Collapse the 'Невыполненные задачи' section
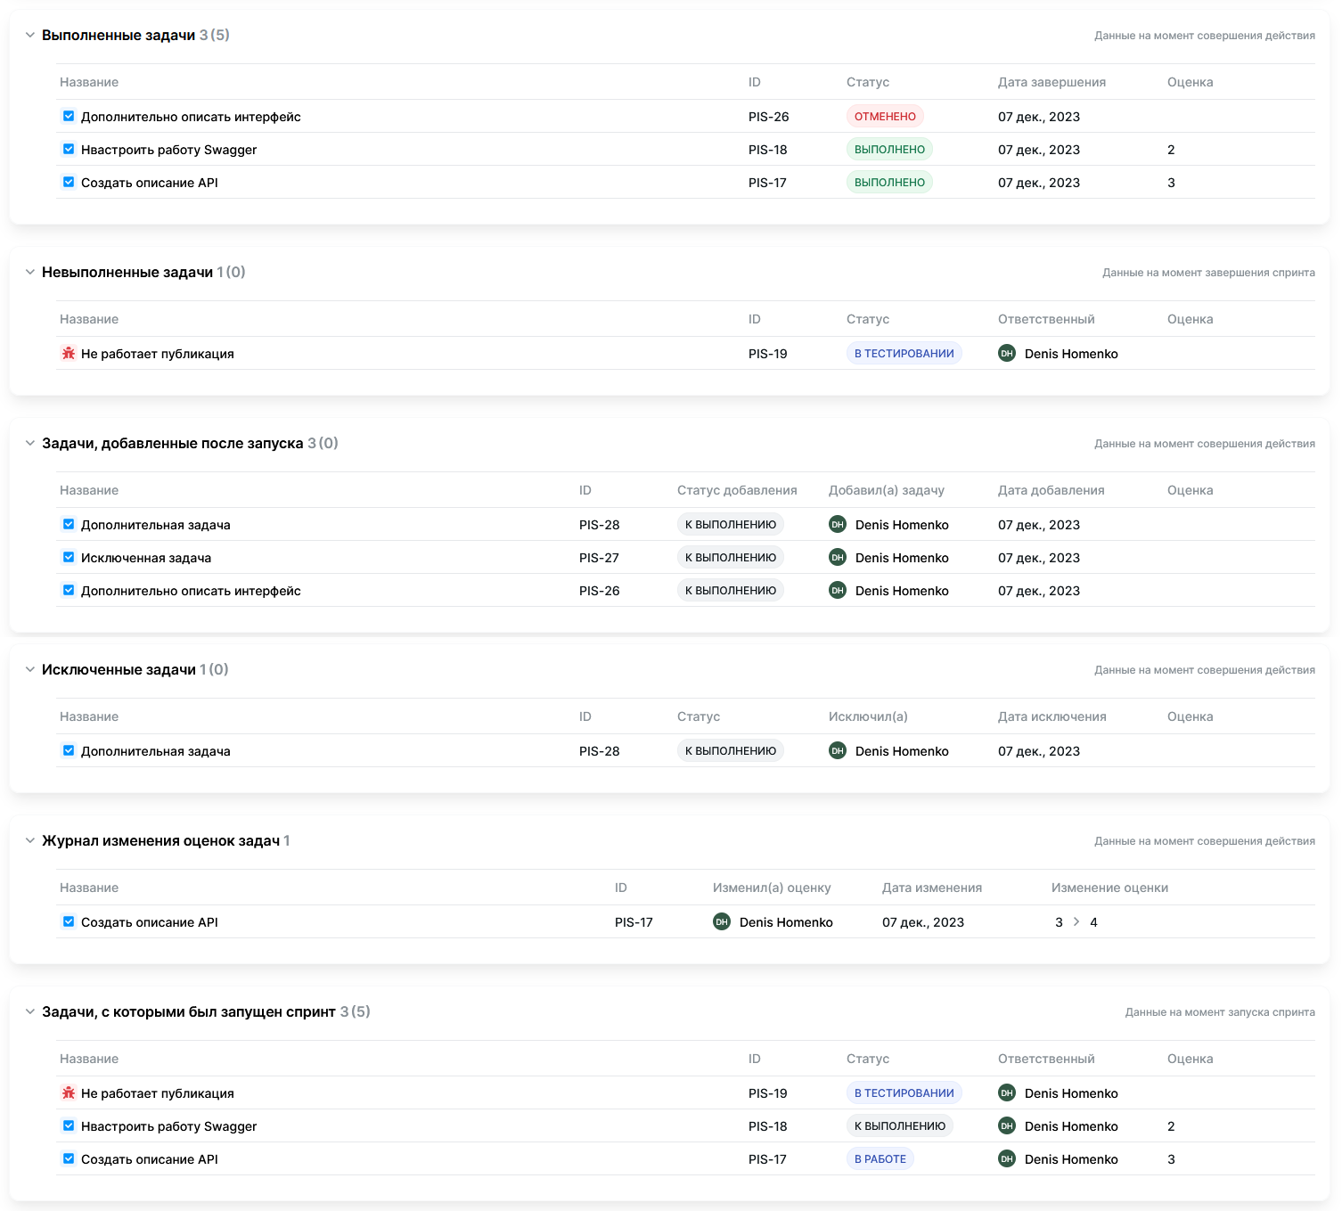Viewport: 1342px width, 1211px height. click(x=30, y=273)
